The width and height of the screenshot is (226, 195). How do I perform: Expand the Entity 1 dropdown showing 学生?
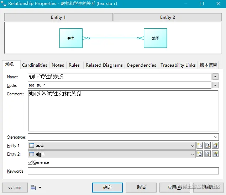193,146
